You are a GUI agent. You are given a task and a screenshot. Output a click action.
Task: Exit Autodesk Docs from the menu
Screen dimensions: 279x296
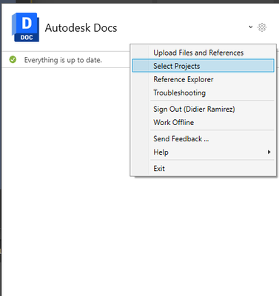point(203,169)
